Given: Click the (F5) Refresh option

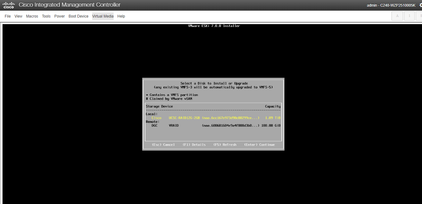Looking at the screenshot, I should [x=225, y=145].
